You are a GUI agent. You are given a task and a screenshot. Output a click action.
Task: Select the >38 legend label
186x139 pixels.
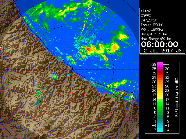click(153, 65)
